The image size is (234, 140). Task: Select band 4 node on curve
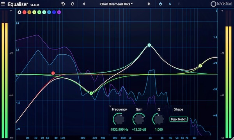[x=91, y=93]
